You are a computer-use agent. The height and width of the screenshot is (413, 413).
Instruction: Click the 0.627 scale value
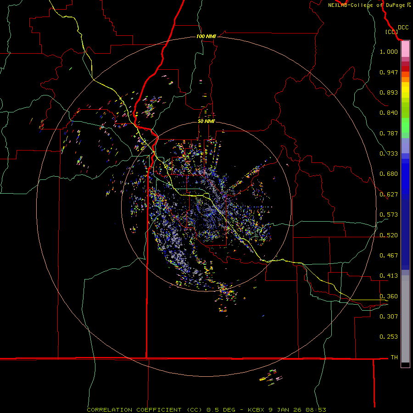(389, 195)
